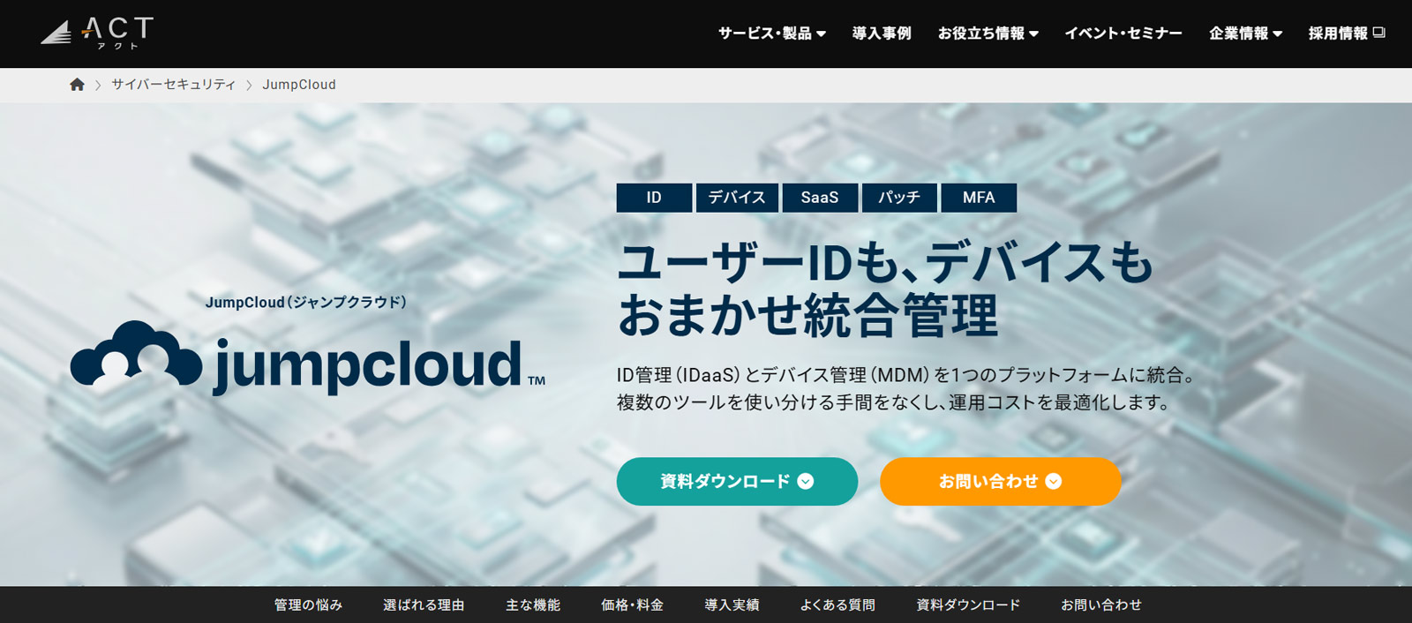Jump to 選ばれる理由 section
The image size is (1412, 623).
pyautogui.click(x=424, y=605)
